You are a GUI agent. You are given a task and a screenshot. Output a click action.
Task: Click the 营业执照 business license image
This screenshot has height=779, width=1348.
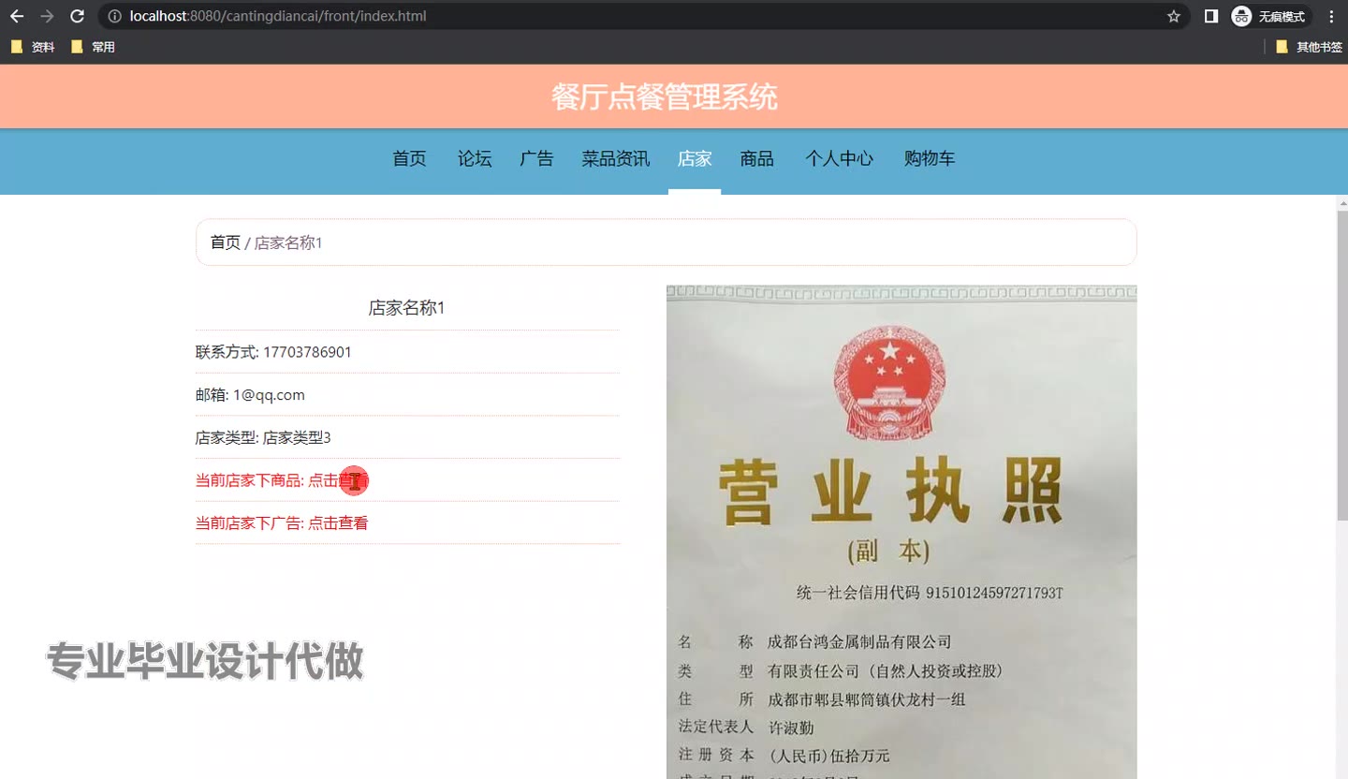tap(901, 532)
